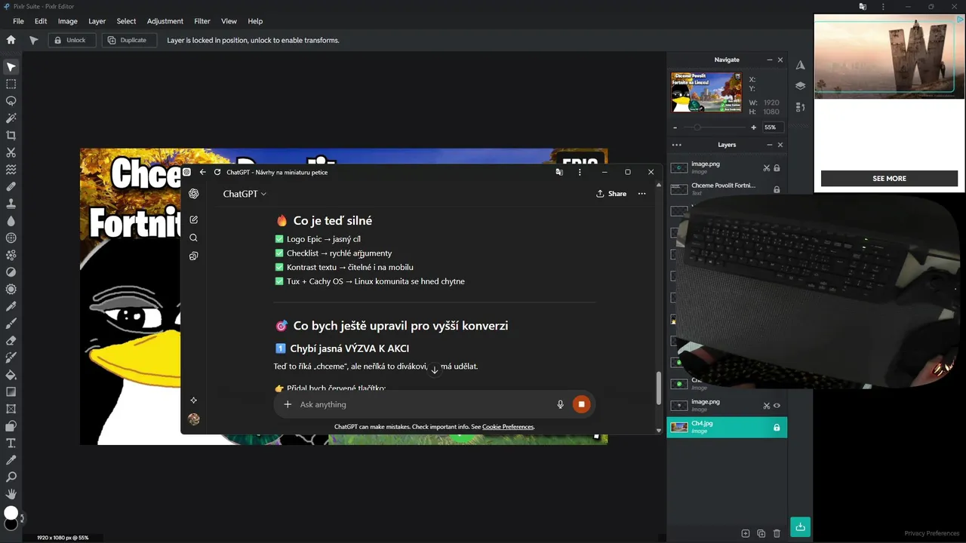Open search in ChatGPT sidebar
The image size is (966, 543).
pos(194,238)
